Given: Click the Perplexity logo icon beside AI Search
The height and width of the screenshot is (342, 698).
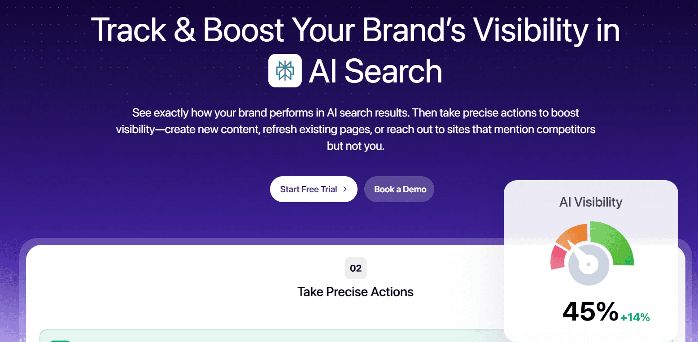Looking at the screenshot, I should (285, 70).
